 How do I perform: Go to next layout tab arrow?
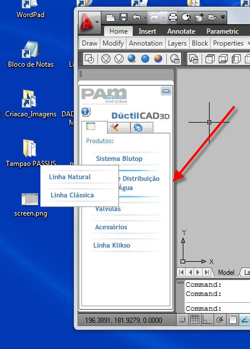[x=198, y=272]
